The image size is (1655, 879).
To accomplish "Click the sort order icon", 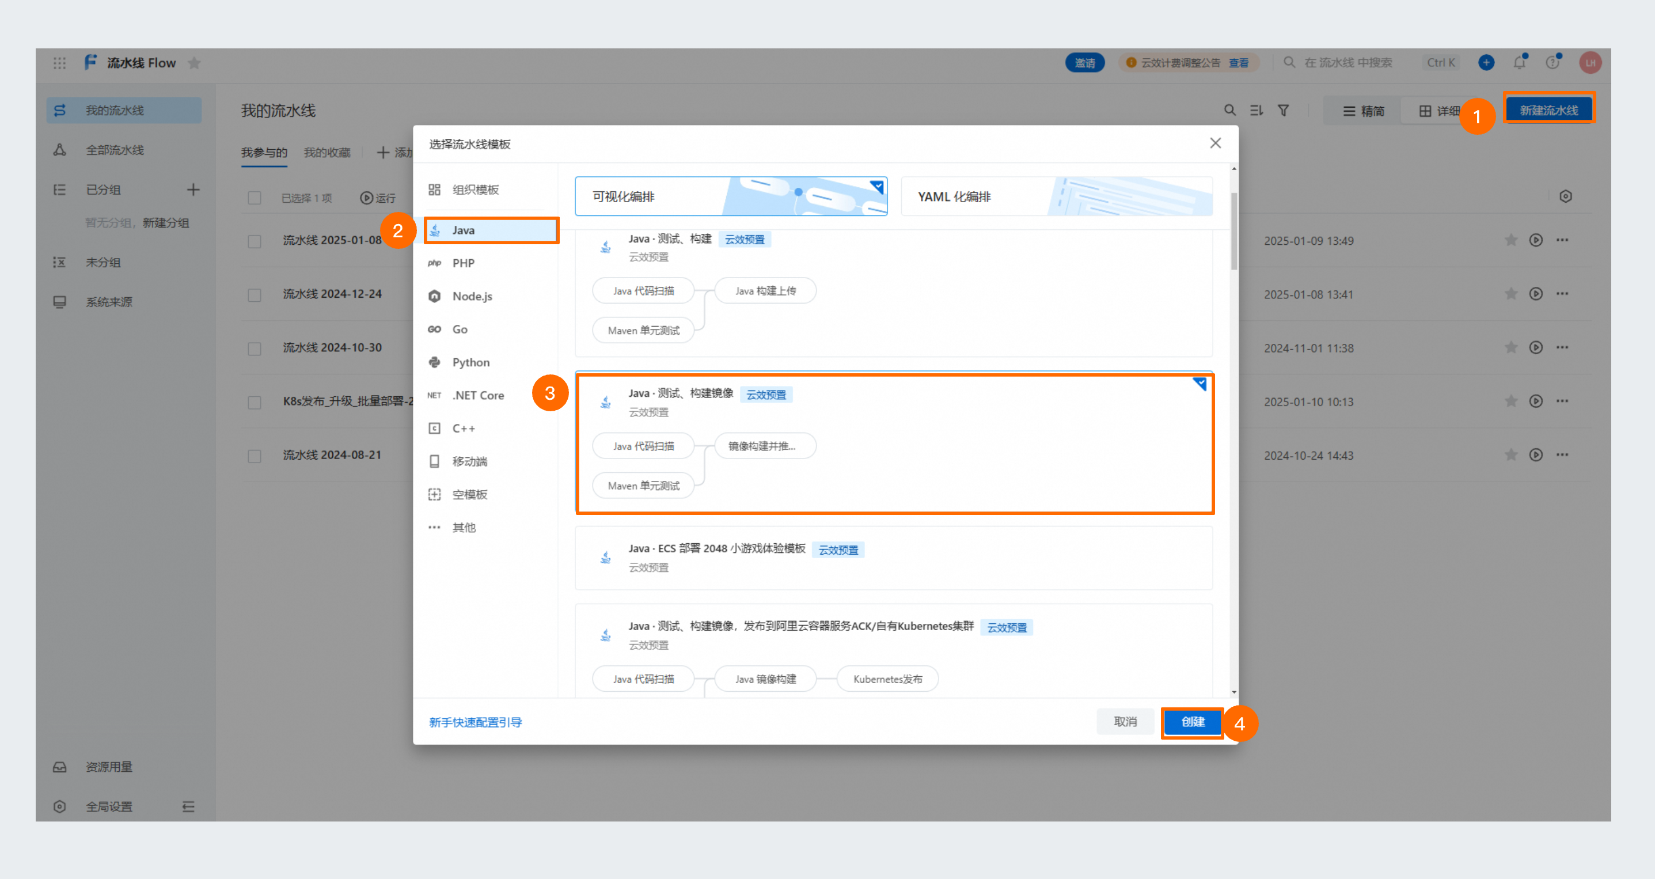I will (1256, 111).
